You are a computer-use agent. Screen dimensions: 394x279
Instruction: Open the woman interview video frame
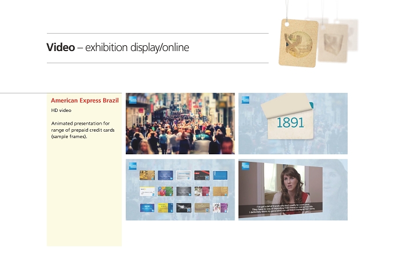(x=293, y=190)
